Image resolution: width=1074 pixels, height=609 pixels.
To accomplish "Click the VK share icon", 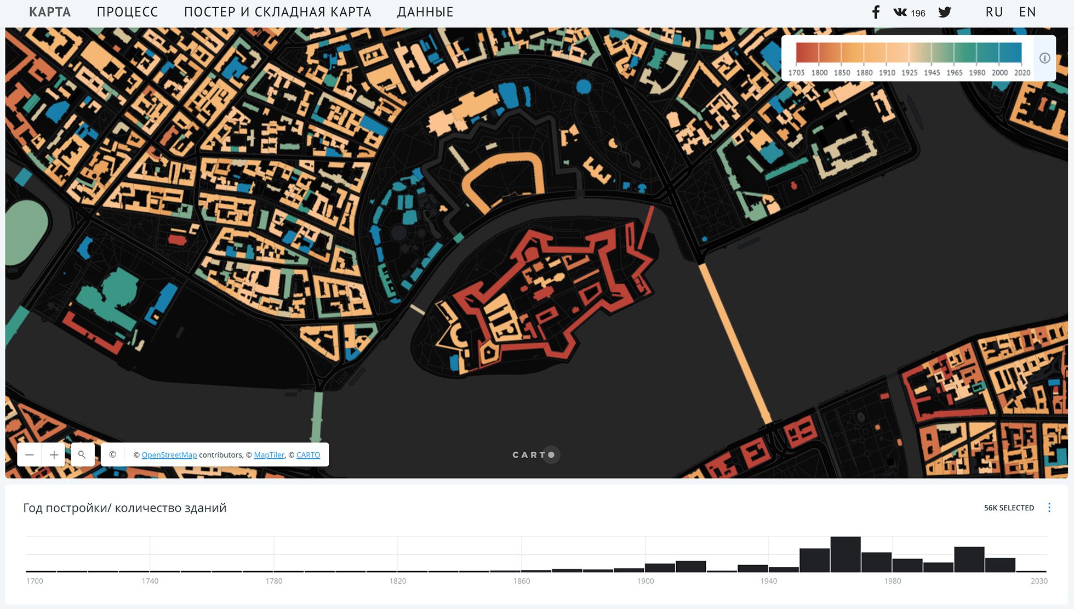I will pos(900,12).
